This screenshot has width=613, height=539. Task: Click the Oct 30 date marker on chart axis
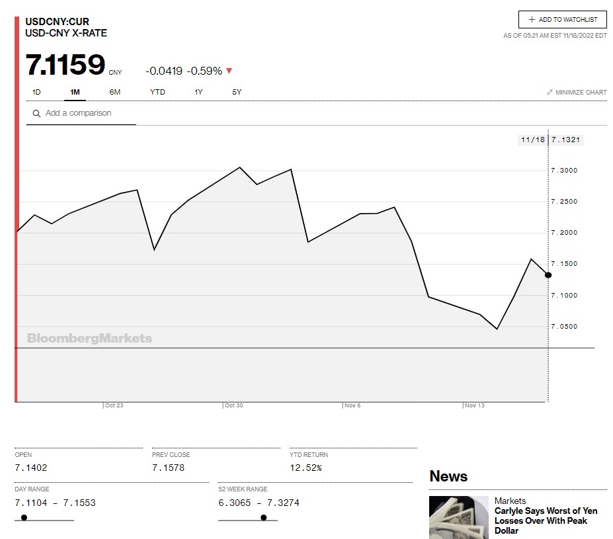point(233,405)
